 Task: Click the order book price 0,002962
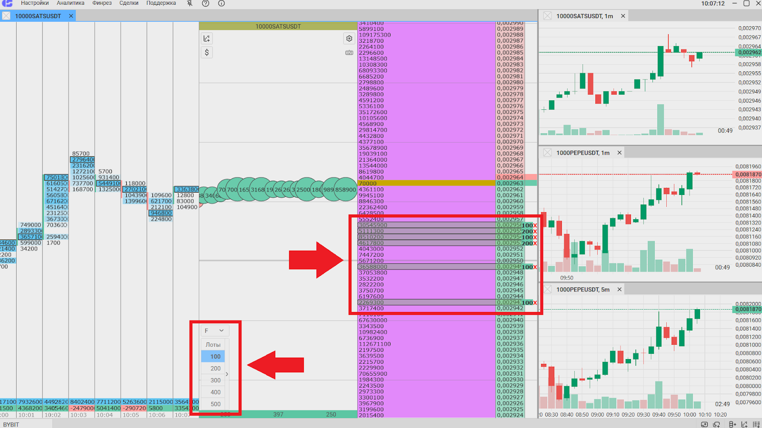[x=510, y=189]
